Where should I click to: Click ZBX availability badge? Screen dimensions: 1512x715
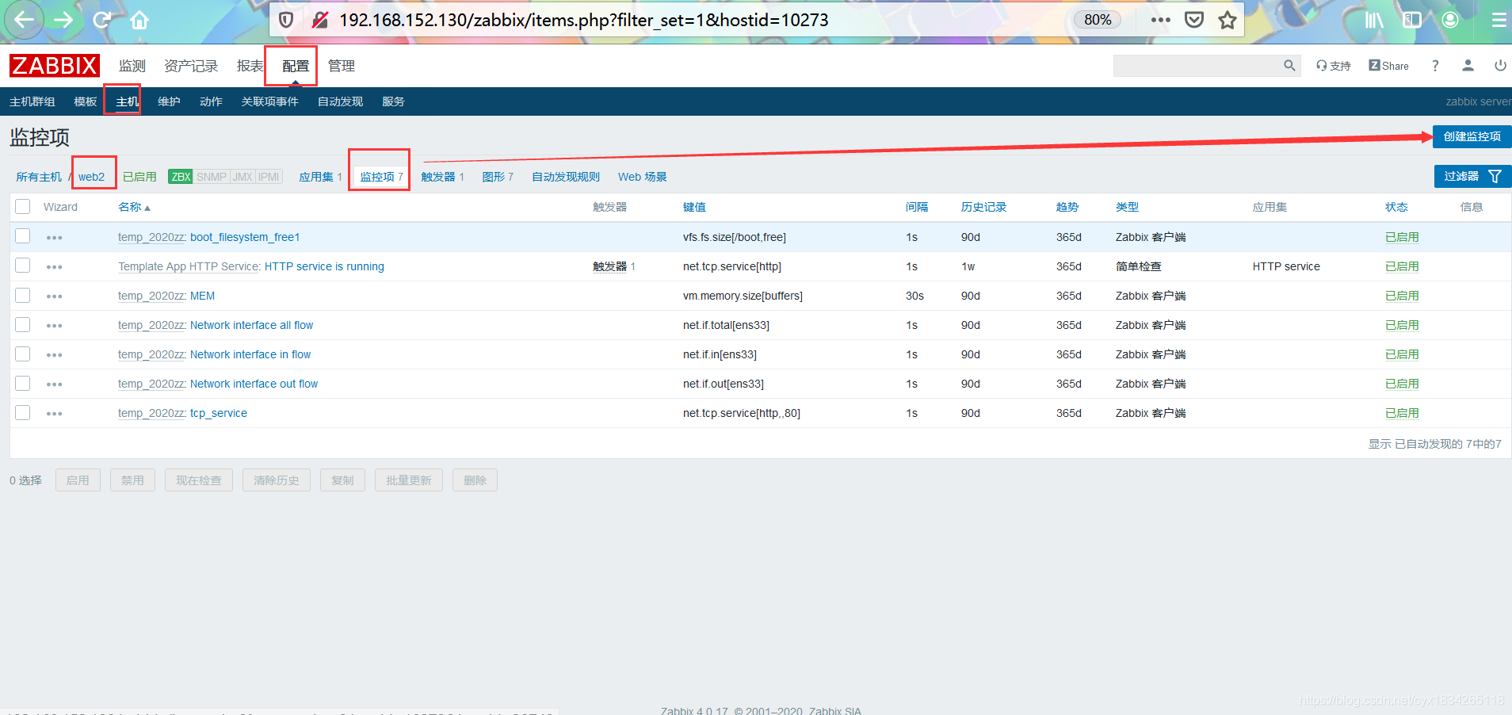tap(181, 177)
